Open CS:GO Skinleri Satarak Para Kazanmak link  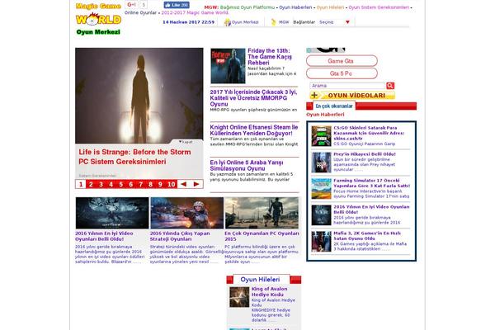tap(369, 133)
